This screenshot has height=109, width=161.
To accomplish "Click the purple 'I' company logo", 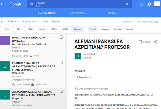I will (x=5, y=41).
